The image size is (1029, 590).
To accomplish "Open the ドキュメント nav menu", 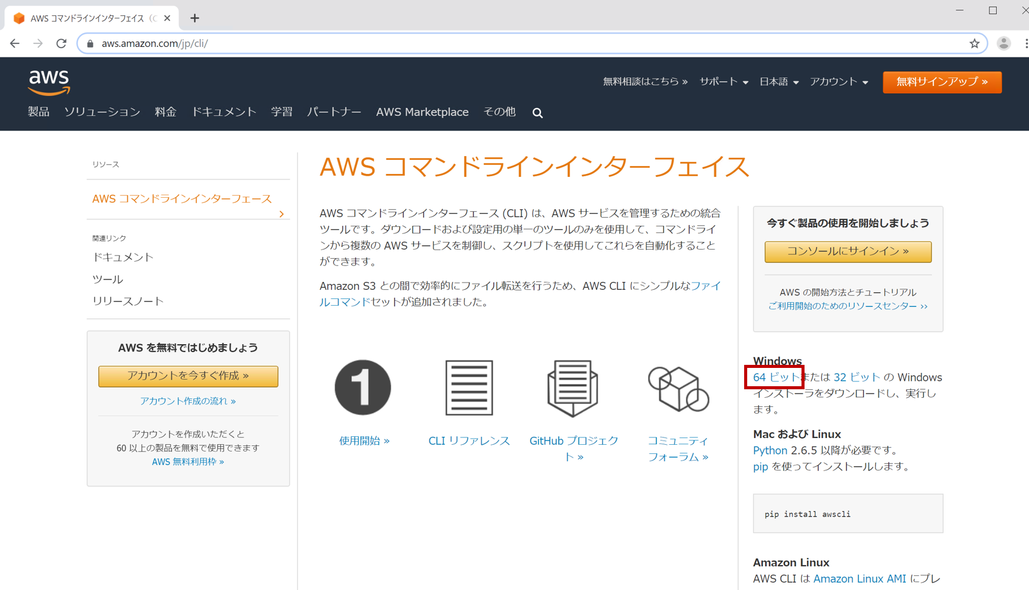I will (x=224, y=112).
